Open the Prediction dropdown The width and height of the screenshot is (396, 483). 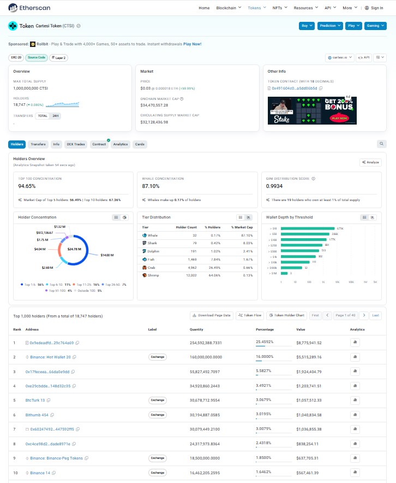tap(330, 26)
